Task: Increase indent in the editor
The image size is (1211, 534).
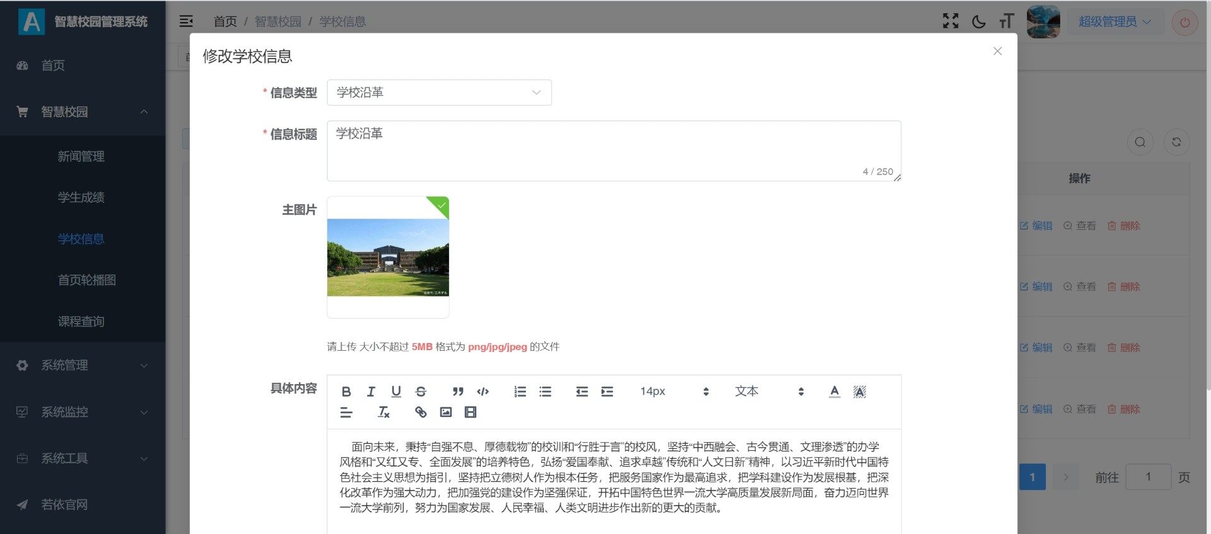Action: (x=607, y=392)
